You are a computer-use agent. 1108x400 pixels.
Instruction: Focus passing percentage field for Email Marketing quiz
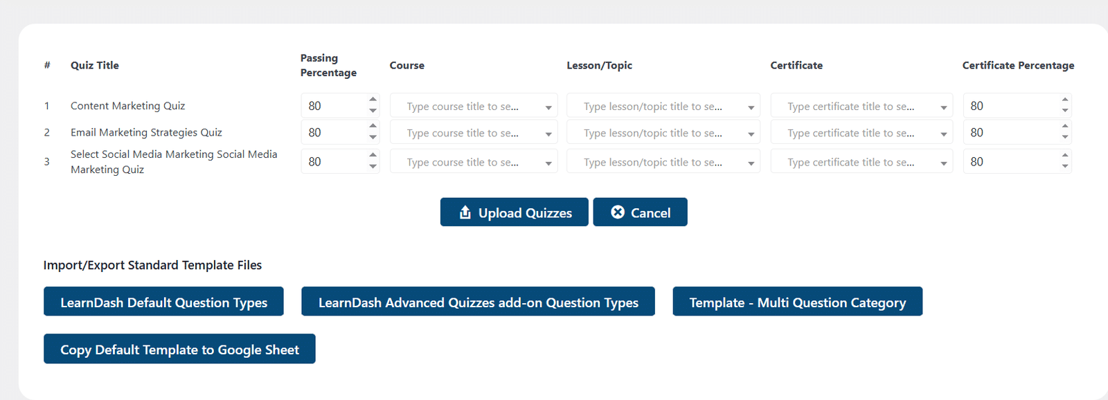pyautogui.click(x=334, y=132)
